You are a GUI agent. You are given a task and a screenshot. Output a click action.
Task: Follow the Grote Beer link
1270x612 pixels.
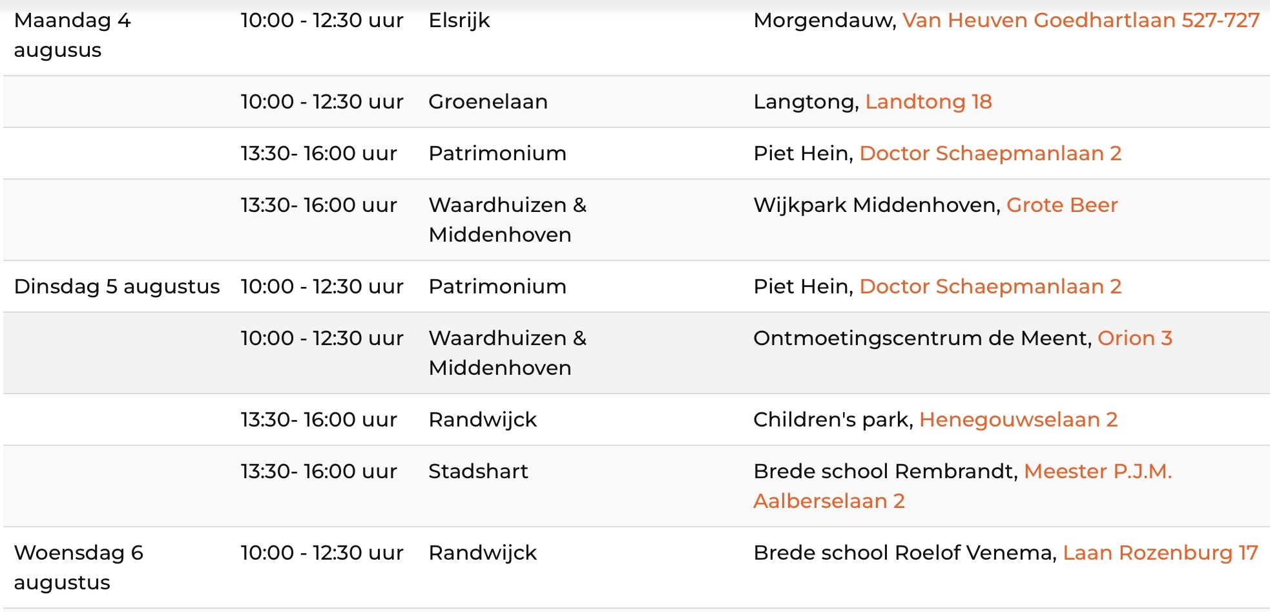click(x=1062, y=206)
